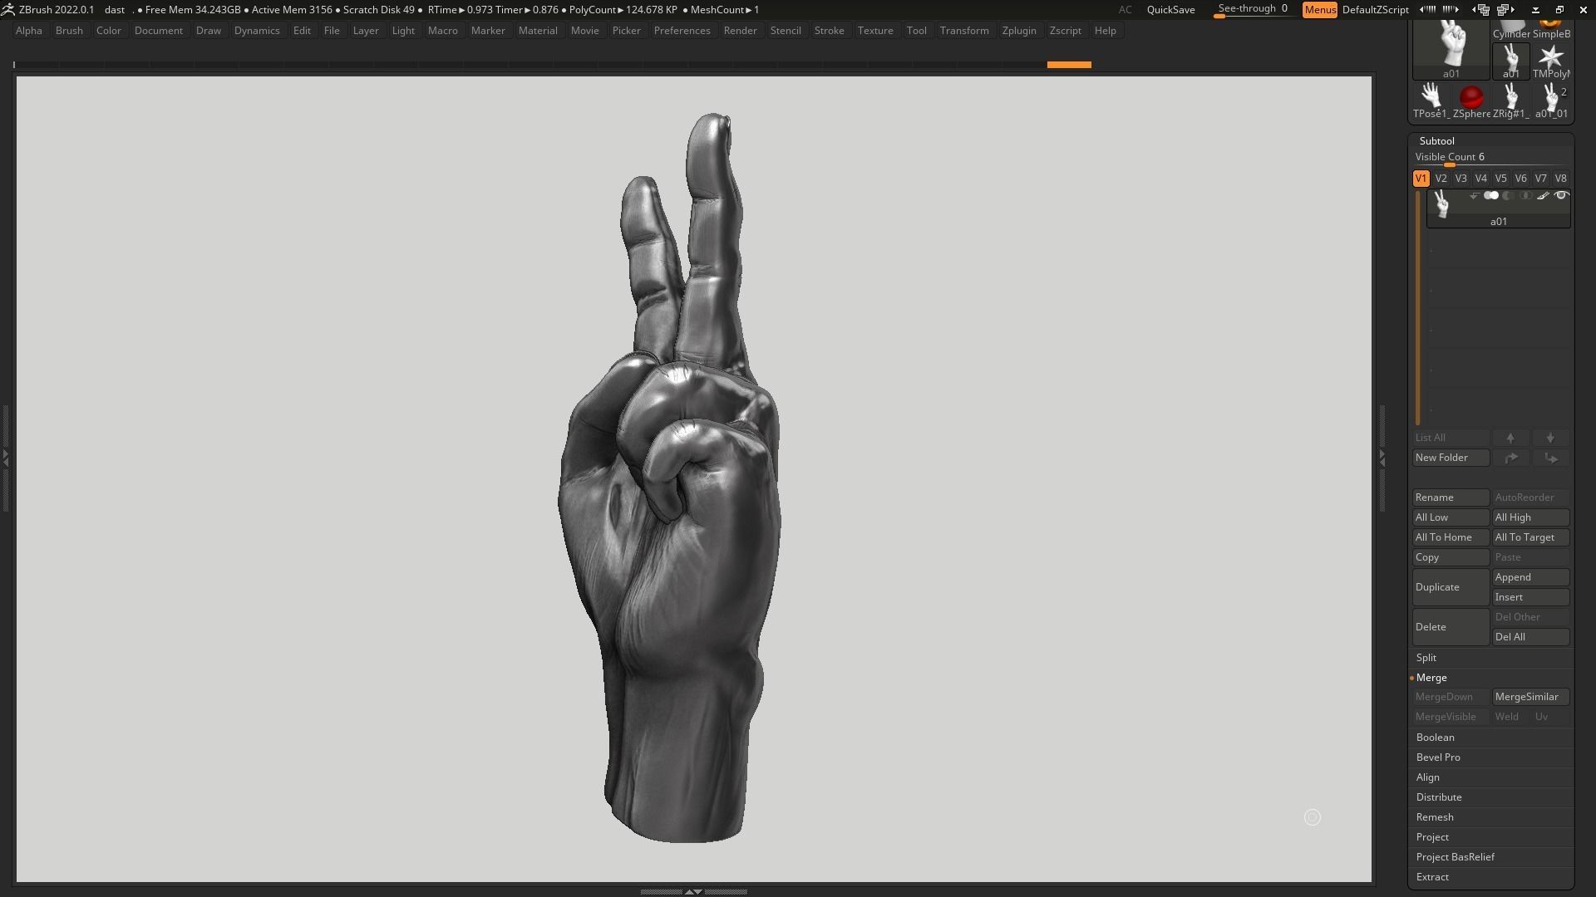Click the a01 subtool start-group arrow icon
Viewport: 1596px width, 897px height.
1474,196
